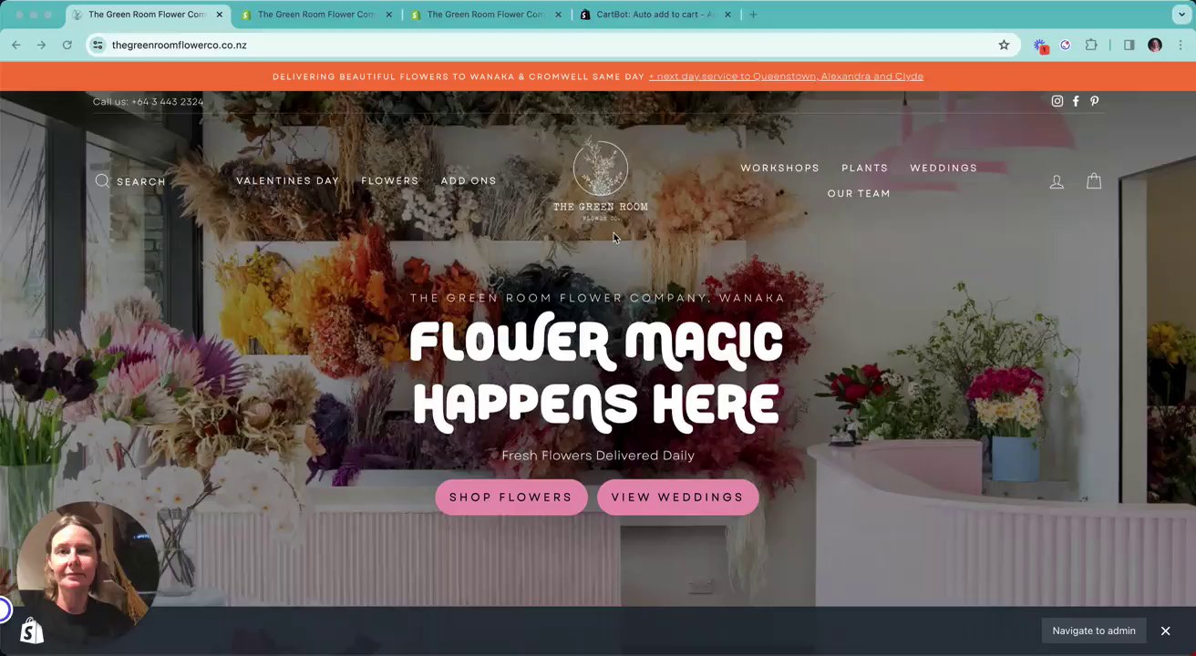Click the Navigate to admin button
This screenshot has height=656, width=1196.
(1094, 630)
